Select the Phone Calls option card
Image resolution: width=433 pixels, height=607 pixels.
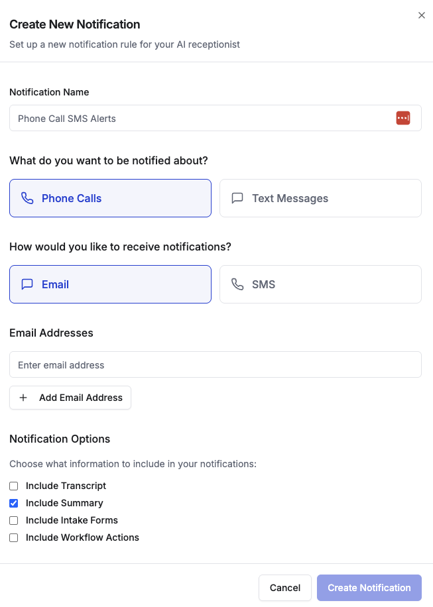tap(110, 198)
